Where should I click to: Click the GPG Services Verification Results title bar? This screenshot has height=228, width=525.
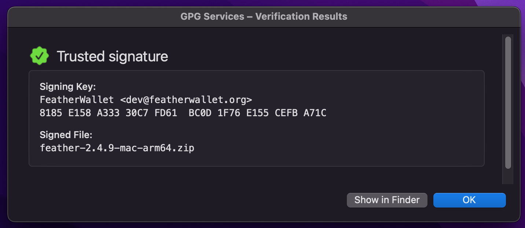[x=264, y=17]
